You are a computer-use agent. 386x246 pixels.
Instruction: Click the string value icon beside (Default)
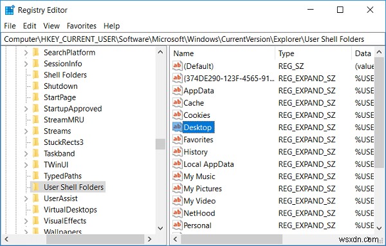tap(178, 66)
